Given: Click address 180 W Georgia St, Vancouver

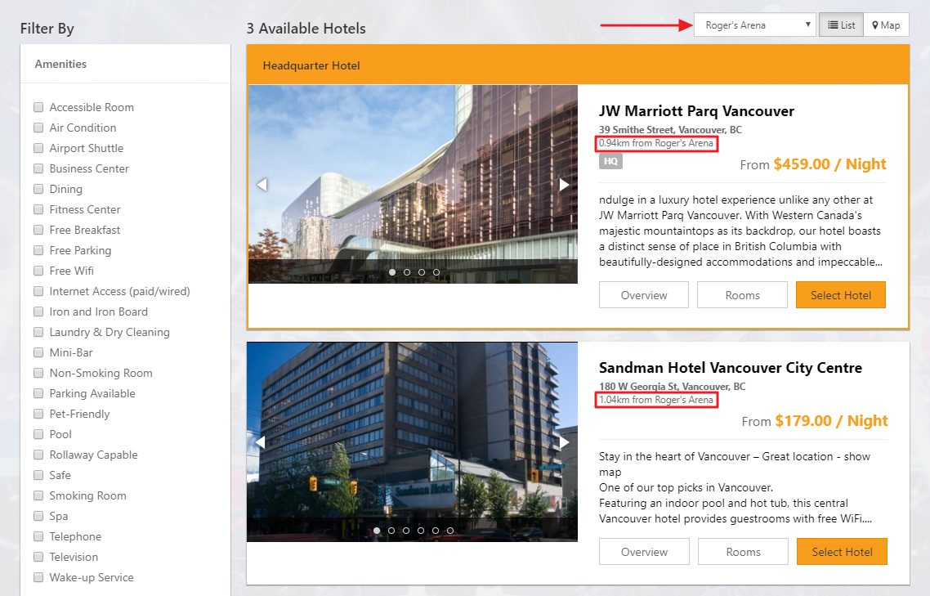Looking at the screenshot, I should [x=672, y=387].
